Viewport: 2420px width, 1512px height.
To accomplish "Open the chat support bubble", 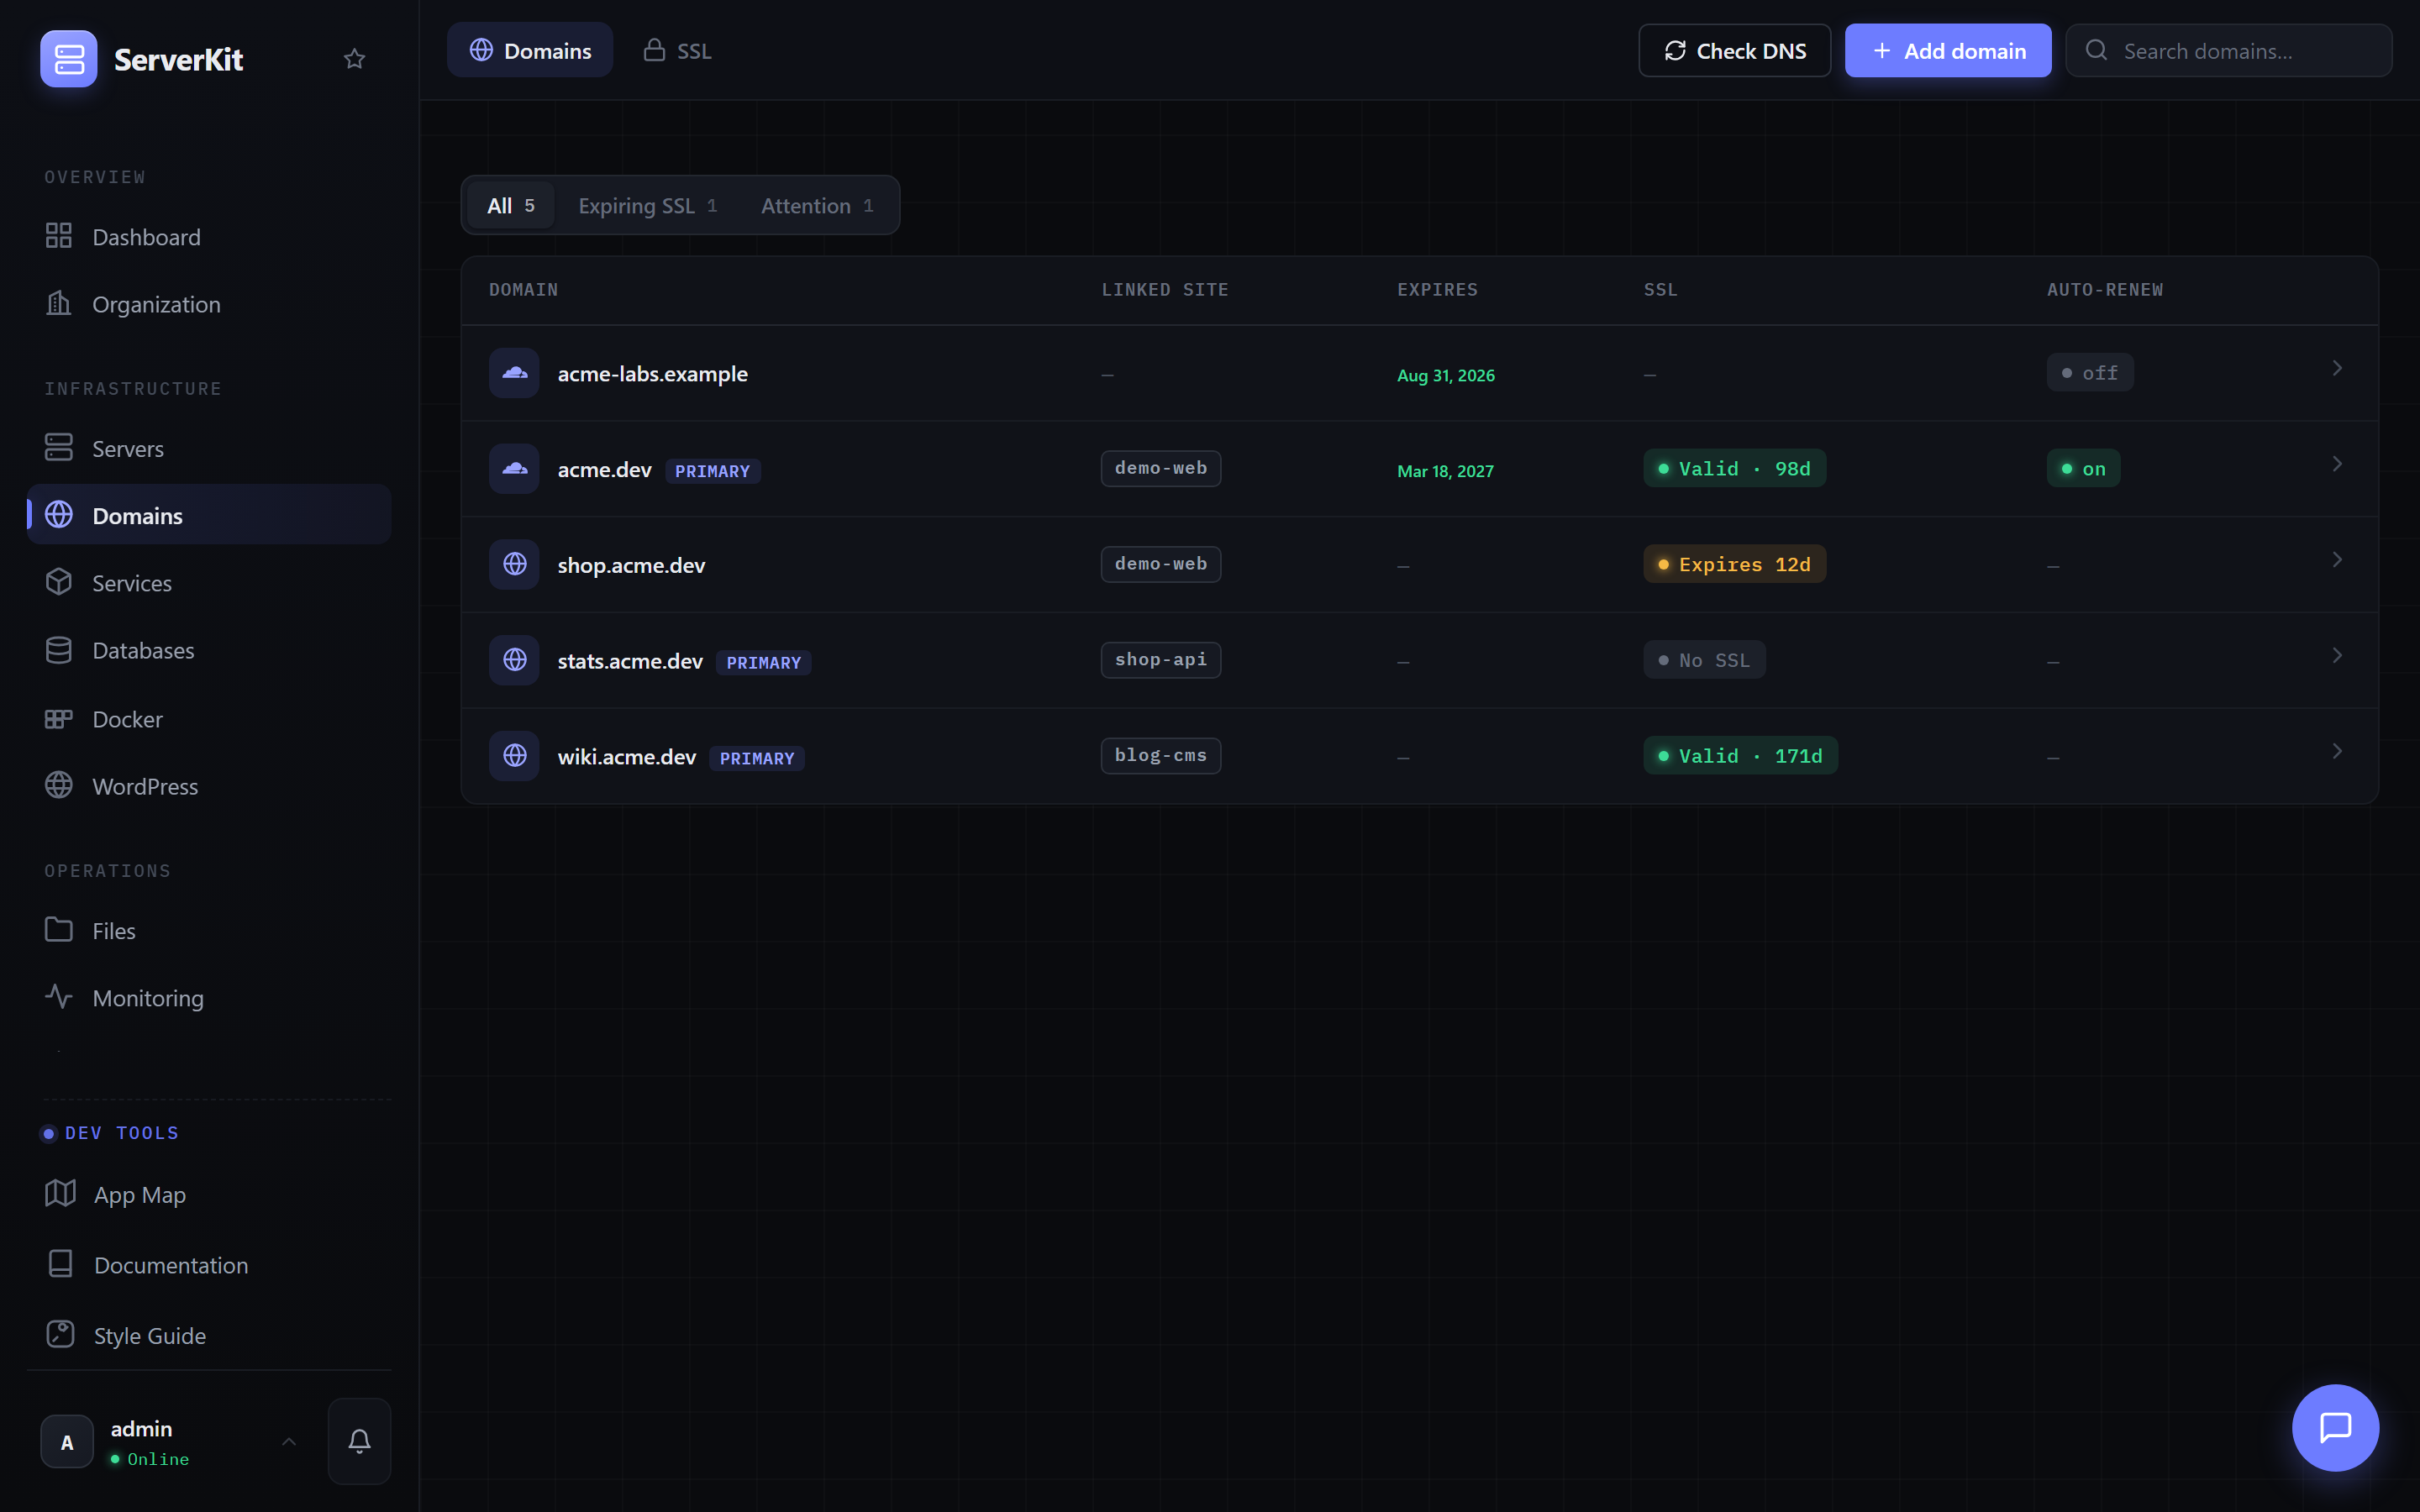I will coord(2335,1427).
